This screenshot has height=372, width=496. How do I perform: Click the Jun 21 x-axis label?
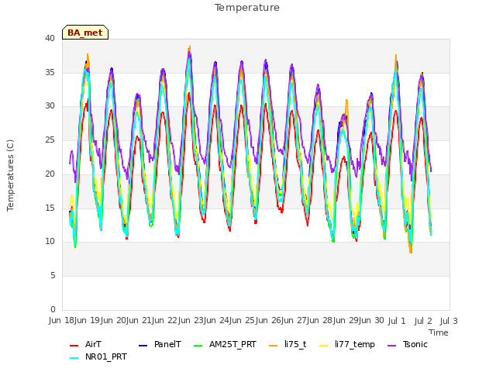pyautogui.click(x=139, y=321)
